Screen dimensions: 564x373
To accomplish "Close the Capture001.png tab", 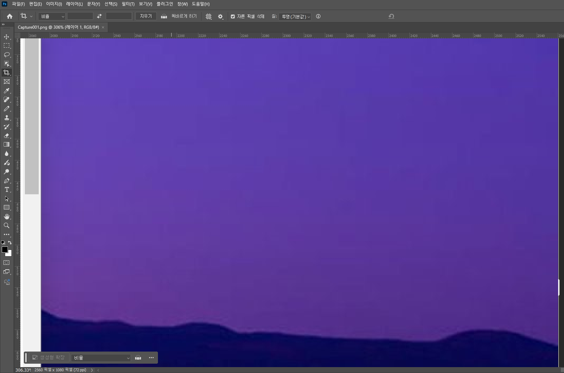I will click(103, 27).
